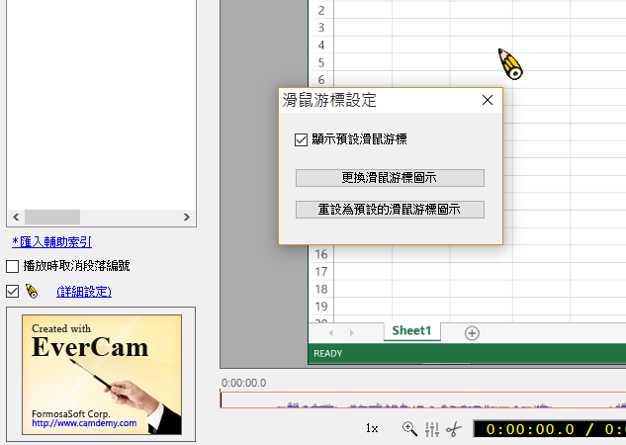Click the next sheet navigation arrow
Screen dimensions: 626x445
pos(349,332)
